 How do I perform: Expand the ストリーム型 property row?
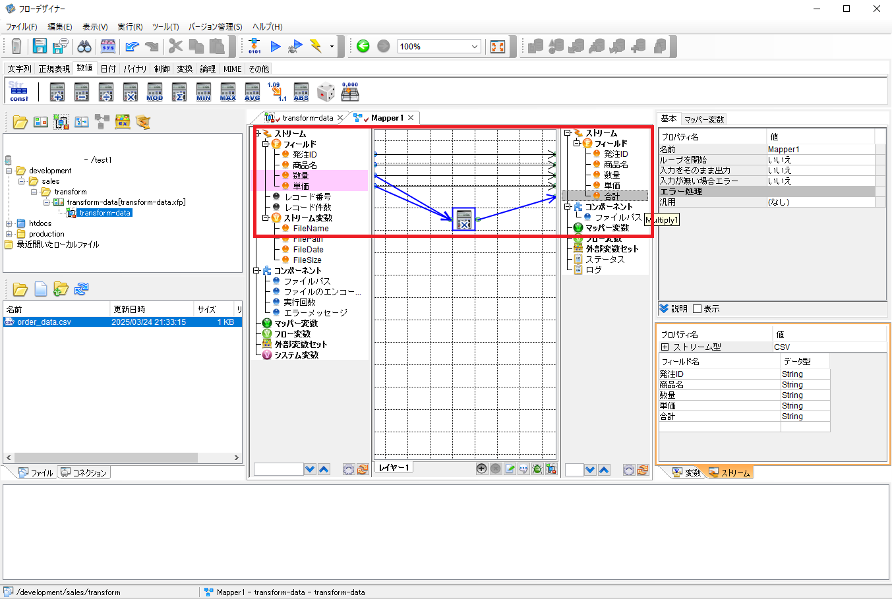click(x=665, y=347)
